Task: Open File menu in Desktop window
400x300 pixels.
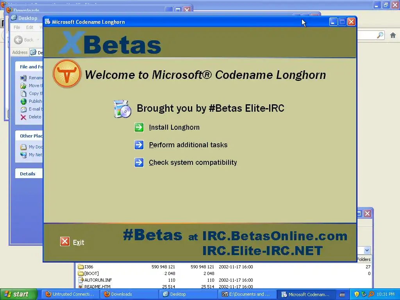Action: coord(17,27)
